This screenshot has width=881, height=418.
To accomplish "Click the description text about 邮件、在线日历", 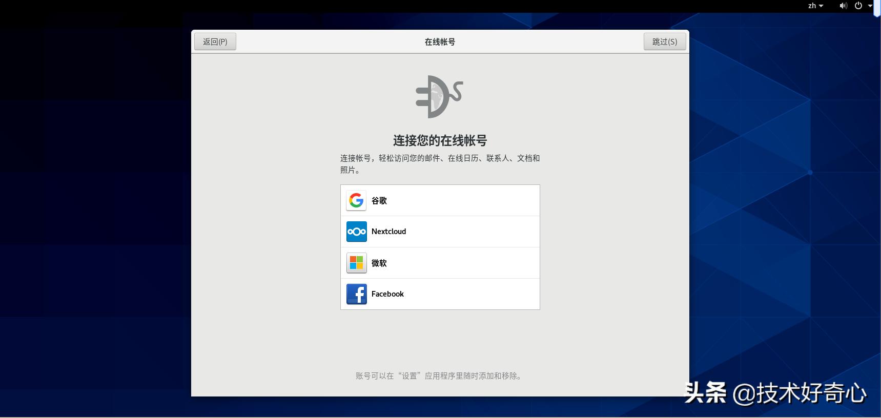I will point(440,164).
